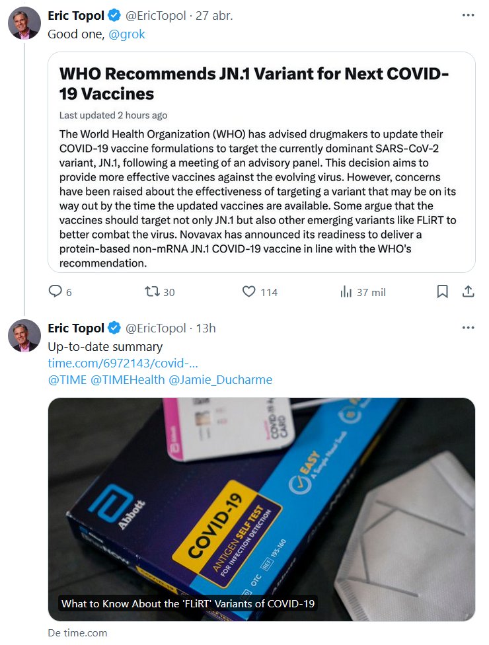
Task: Retweet the Good one tweet
Action: point(153,291)
